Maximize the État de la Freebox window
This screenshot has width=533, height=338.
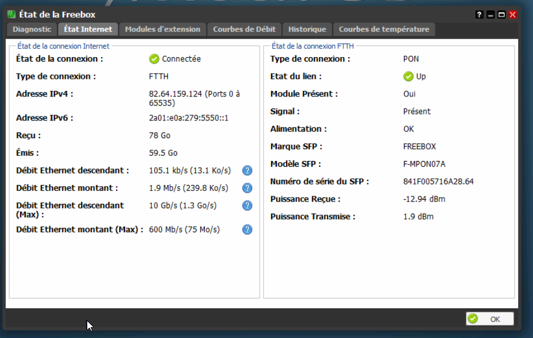tap(502, 15)
